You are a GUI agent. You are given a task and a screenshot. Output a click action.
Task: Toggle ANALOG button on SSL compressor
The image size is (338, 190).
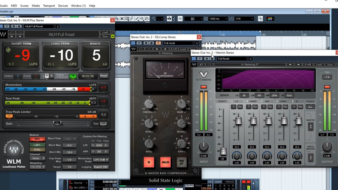(165, 162)
